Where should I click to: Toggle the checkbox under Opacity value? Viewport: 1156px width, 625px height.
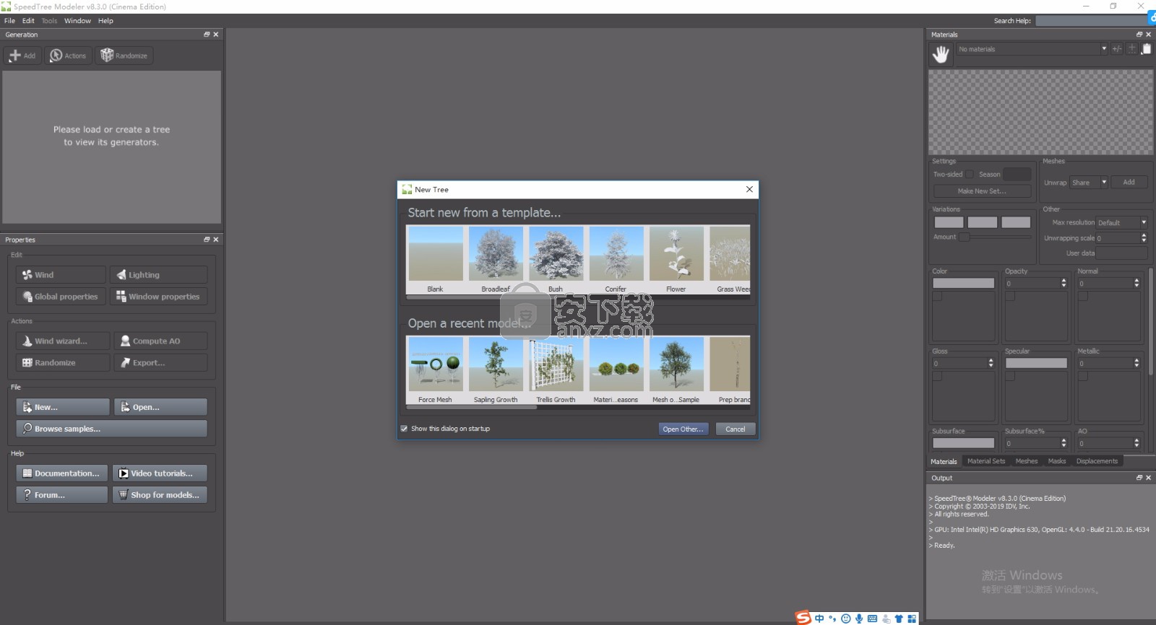tap(1010, 296)
